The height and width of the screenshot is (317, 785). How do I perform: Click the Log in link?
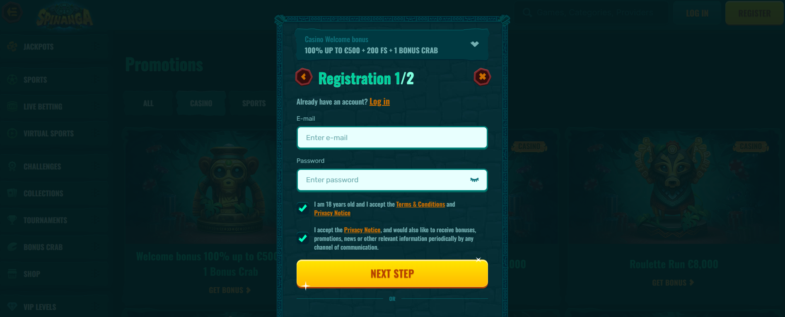click(379, 102)
